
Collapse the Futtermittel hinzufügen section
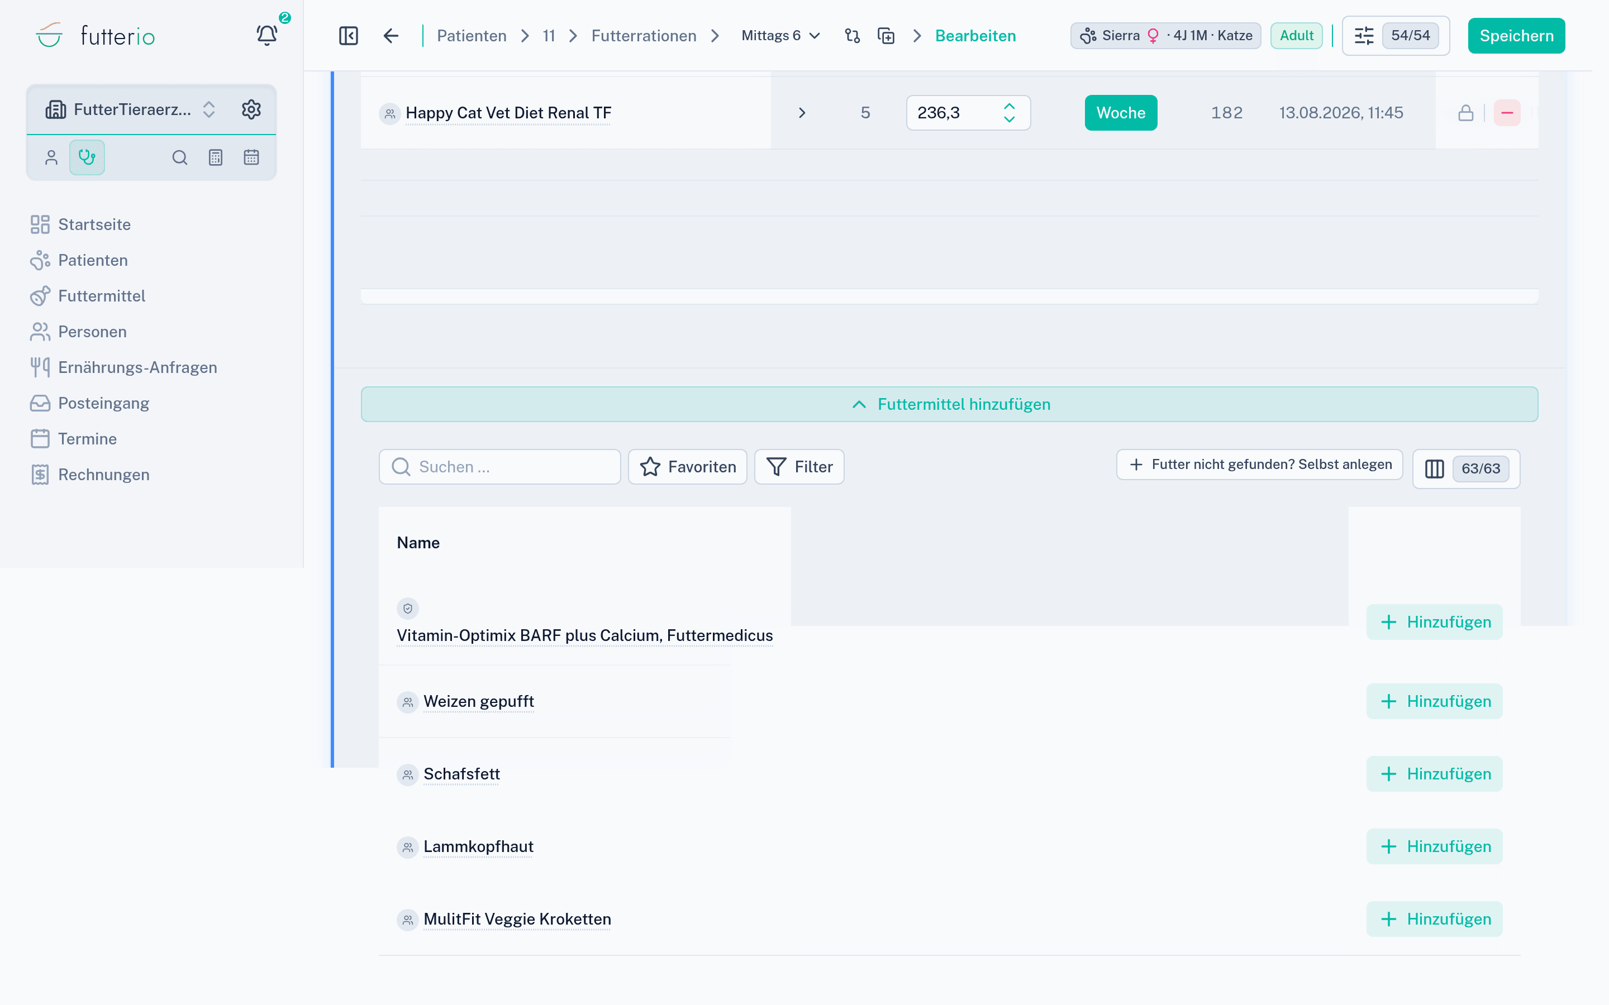point(949,404)
